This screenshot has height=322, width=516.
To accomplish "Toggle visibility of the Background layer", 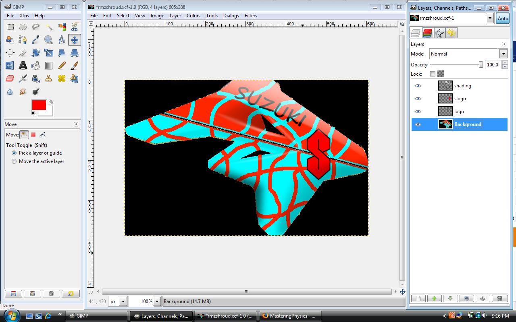I will pos(418,124).
